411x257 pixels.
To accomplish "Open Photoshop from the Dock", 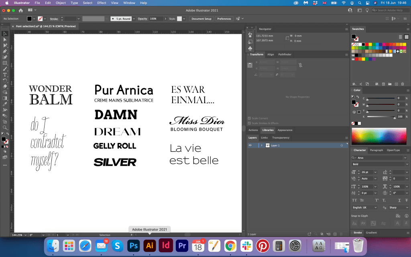I will click(133, 245).
